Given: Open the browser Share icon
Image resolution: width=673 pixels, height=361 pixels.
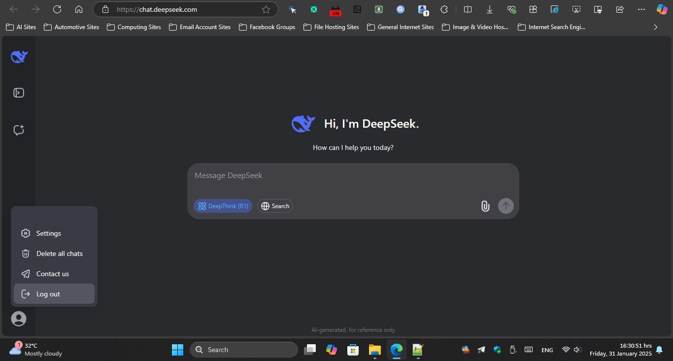Looking at the screenshot, I should tap(620, 9).
